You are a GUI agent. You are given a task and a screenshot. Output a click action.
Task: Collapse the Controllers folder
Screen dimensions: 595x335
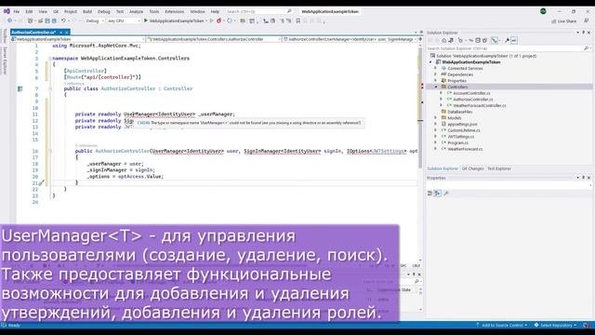[x=436, y=87]
